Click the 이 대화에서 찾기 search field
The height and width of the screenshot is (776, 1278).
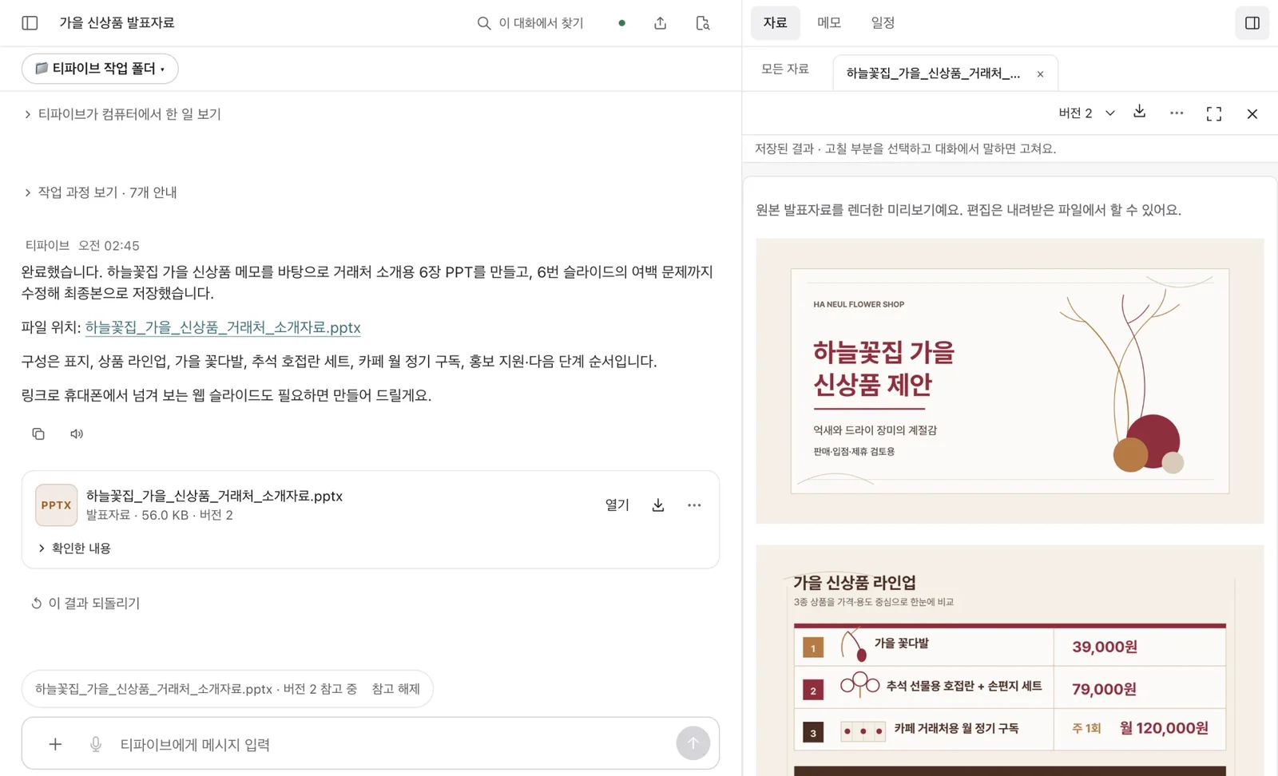541,23
